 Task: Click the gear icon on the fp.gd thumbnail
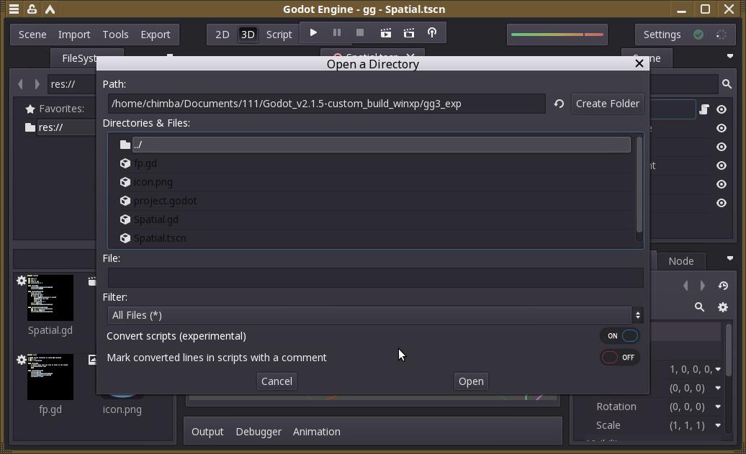[22, 360]
